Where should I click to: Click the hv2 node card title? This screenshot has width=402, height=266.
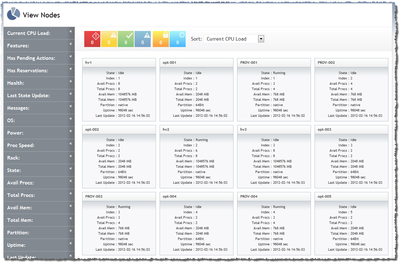tap(196, 130)
